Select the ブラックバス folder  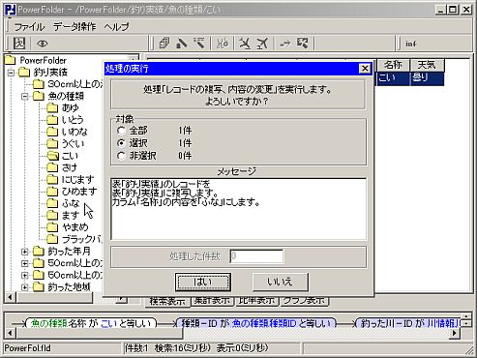pyautogui.click(x=75, y=239)
